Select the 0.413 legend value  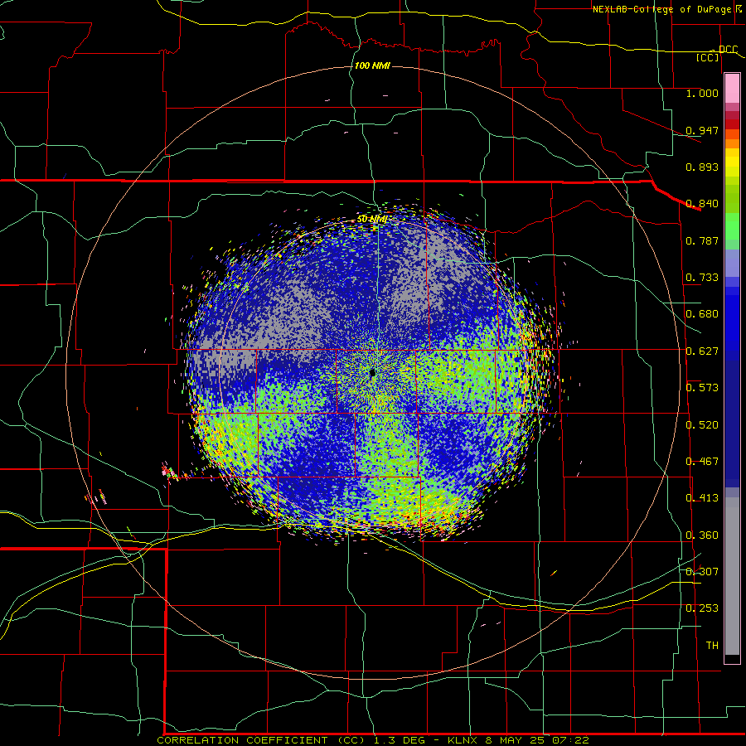[702, 498]
